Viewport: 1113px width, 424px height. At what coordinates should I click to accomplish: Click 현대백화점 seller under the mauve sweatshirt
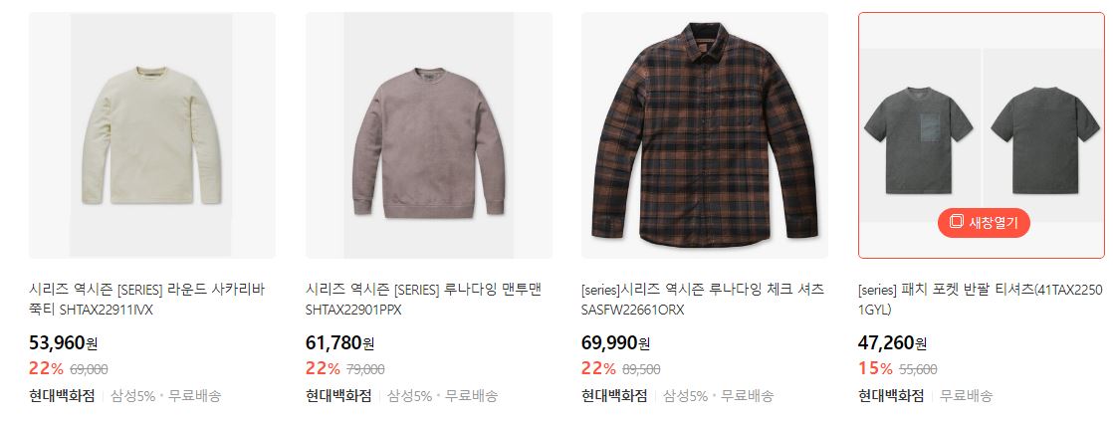tap(338, 395)
